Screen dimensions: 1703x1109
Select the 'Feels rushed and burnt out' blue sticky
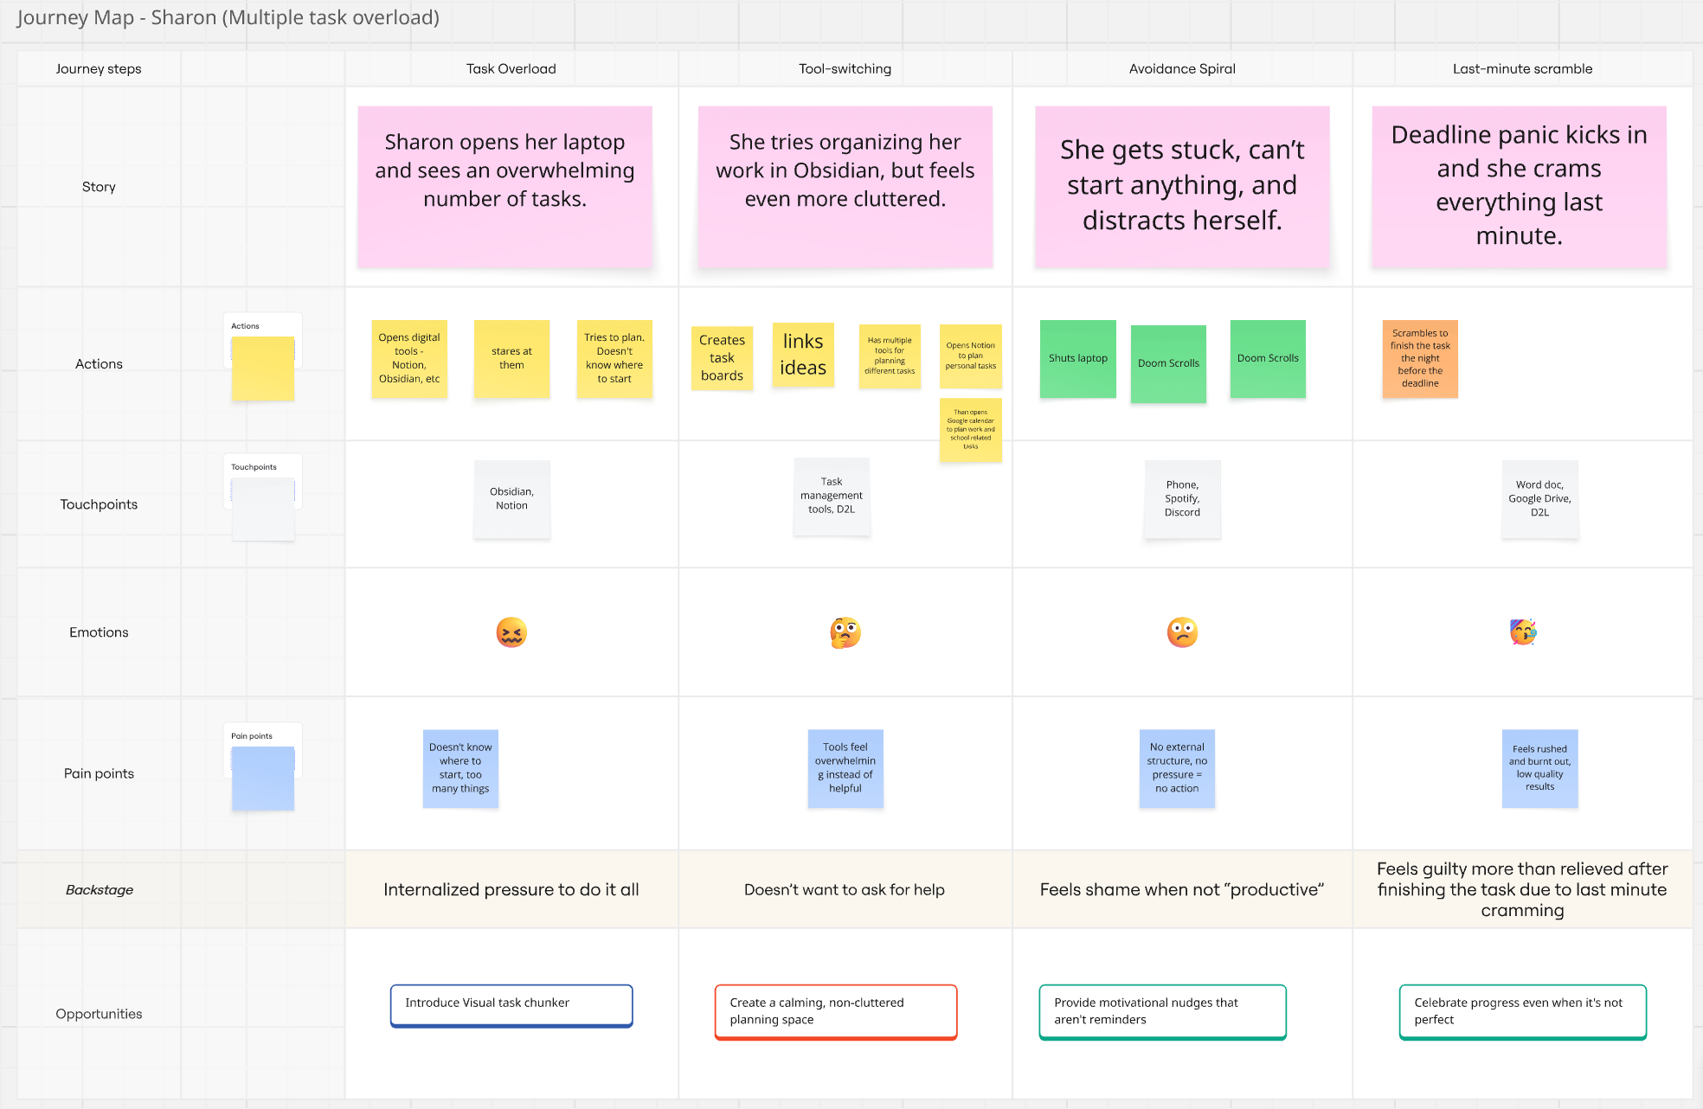[x=1539, y=768]
